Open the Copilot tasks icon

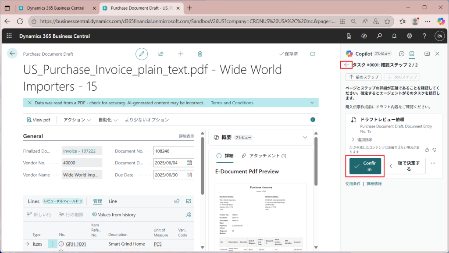coord(412,53)
